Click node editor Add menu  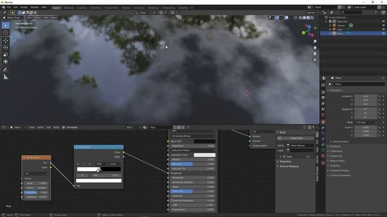coord(48,127)
